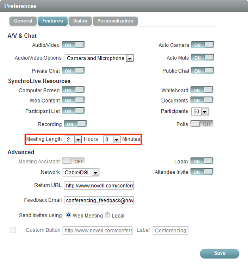The width and height of the screenshot is (248, 267).
Task: Save the preferences
Action: coord(219,254)
